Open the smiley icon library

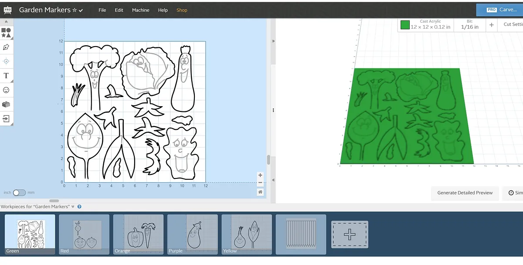point(6,90)
